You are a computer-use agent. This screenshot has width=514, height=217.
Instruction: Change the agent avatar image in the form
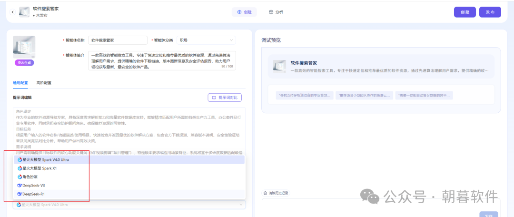[24, 47]
